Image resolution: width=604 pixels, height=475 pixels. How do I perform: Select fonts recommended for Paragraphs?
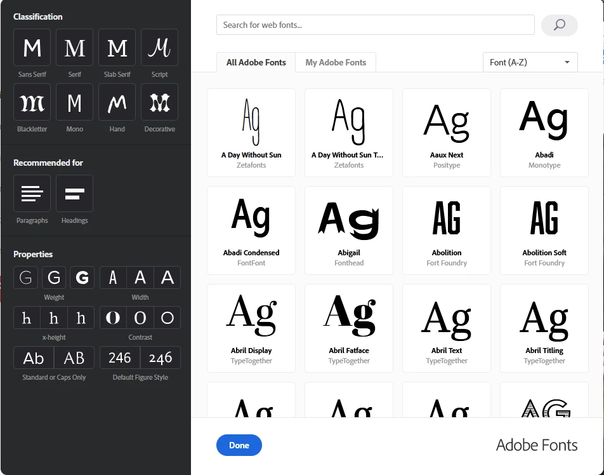point(32,194)
